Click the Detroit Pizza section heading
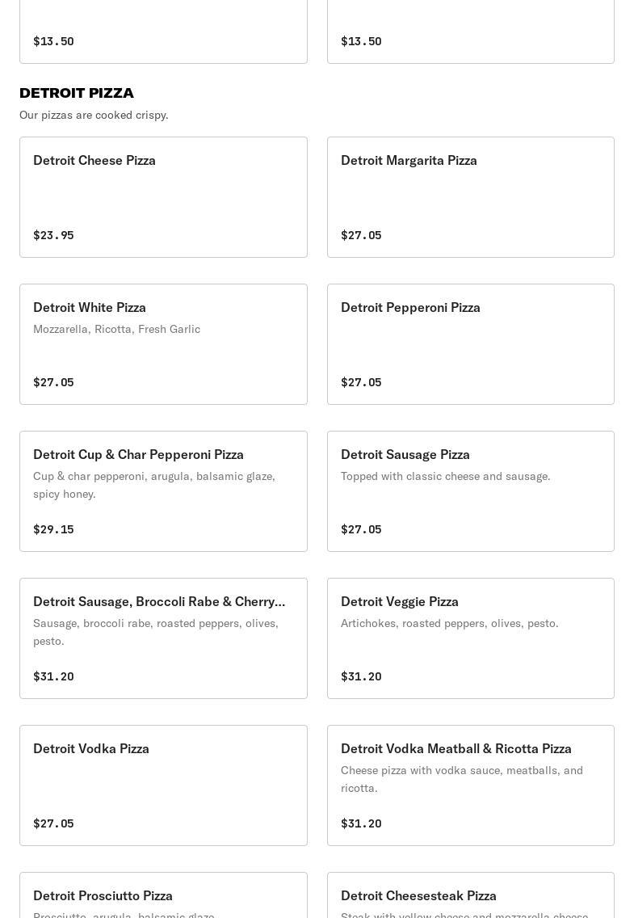The image size is (634, 918). 77,93
